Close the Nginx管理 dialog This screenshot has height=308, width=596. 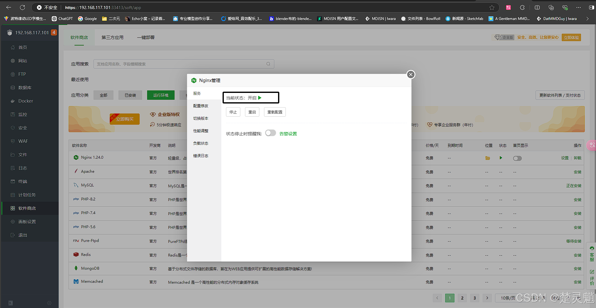click(411, 75)
